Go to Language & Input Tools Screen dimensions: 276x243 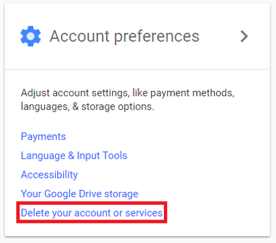(74, 155)
